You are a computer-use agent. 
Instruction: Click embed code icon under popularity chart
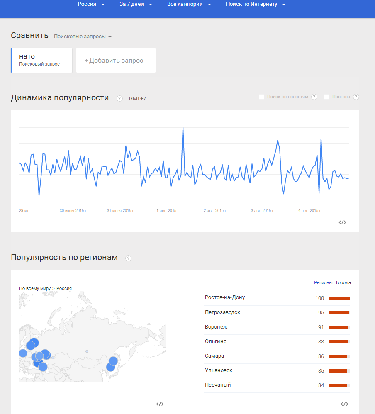[342, 222]
